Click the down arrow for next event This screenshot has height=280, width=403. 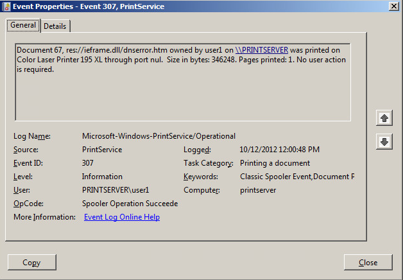384,141
